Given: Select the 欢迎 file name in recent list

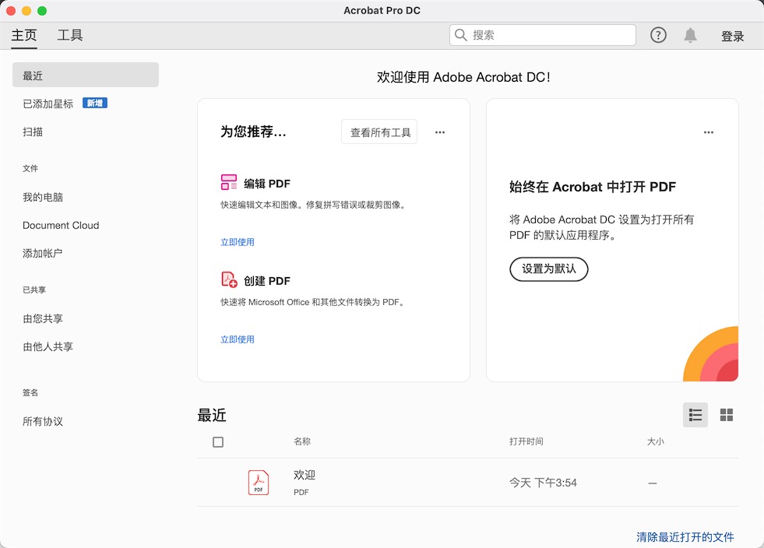Looking at the screenshot, I should 305,475.
